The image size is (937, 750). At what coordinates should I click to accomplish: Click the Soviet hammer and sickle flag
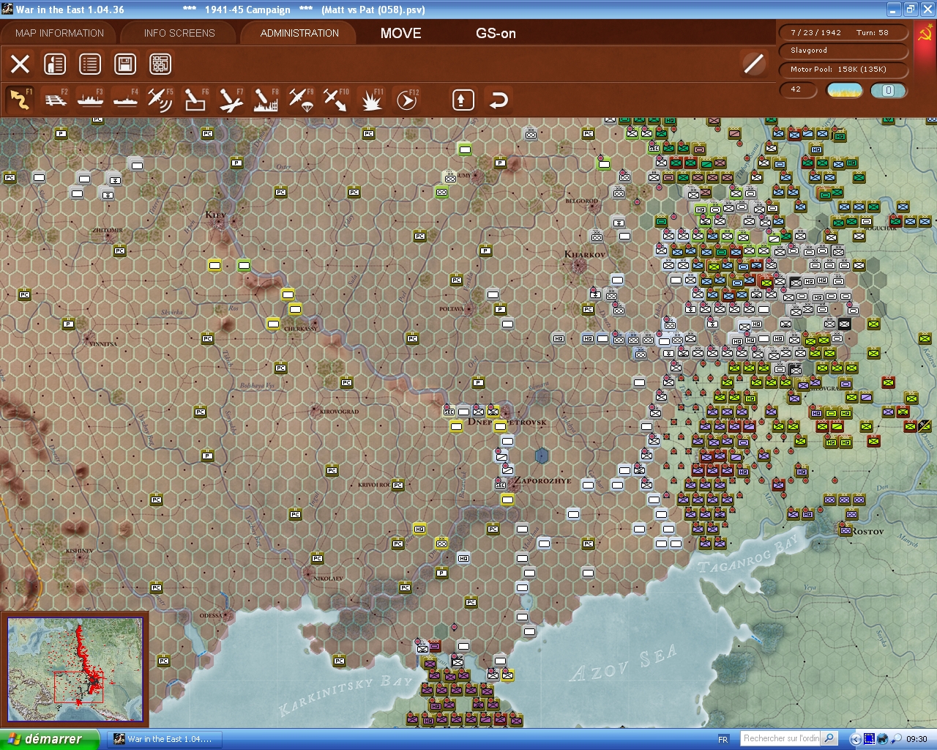(925, 34)
